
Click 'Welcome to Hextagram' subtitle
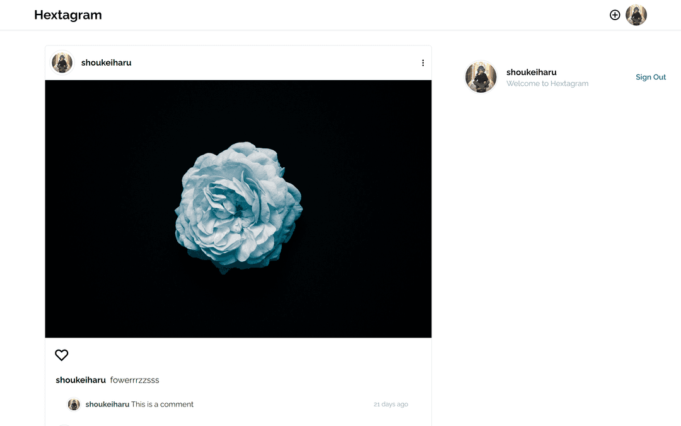(x=547, y=83)
